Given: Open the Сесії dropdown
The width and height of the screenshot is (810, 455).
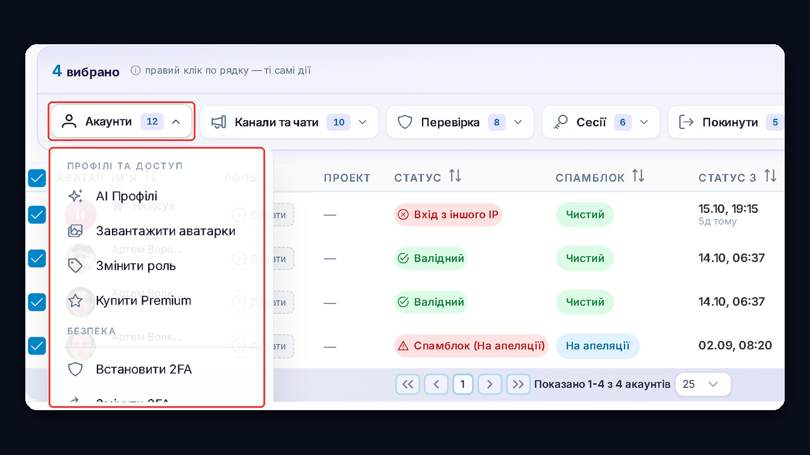Looking at the screenshot, I should point(601,122).
